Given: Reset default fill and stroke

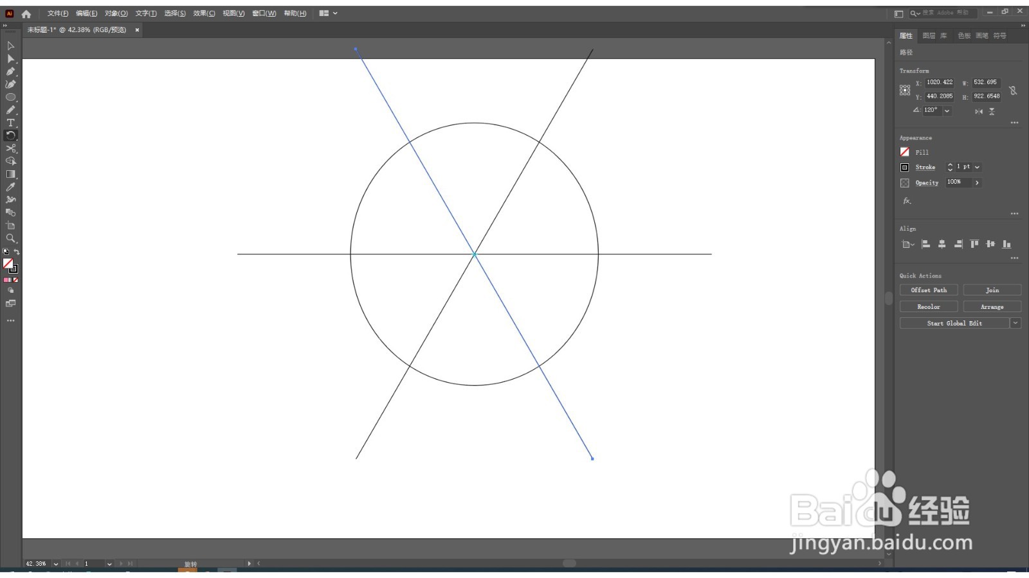Looking at the screenshot, I should pos(6,252).
